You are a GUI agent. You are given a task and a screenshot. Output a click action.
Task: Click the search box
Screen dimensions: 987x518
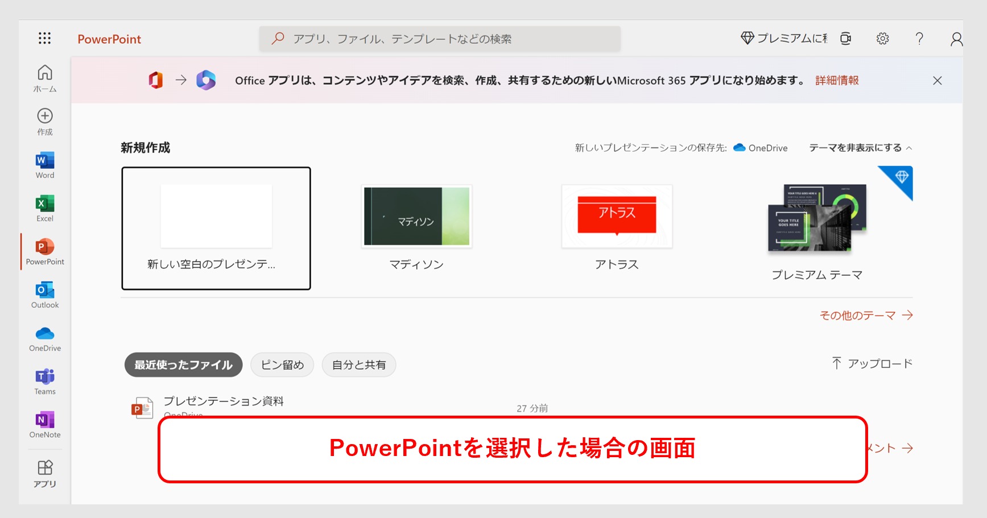(440, 39)
